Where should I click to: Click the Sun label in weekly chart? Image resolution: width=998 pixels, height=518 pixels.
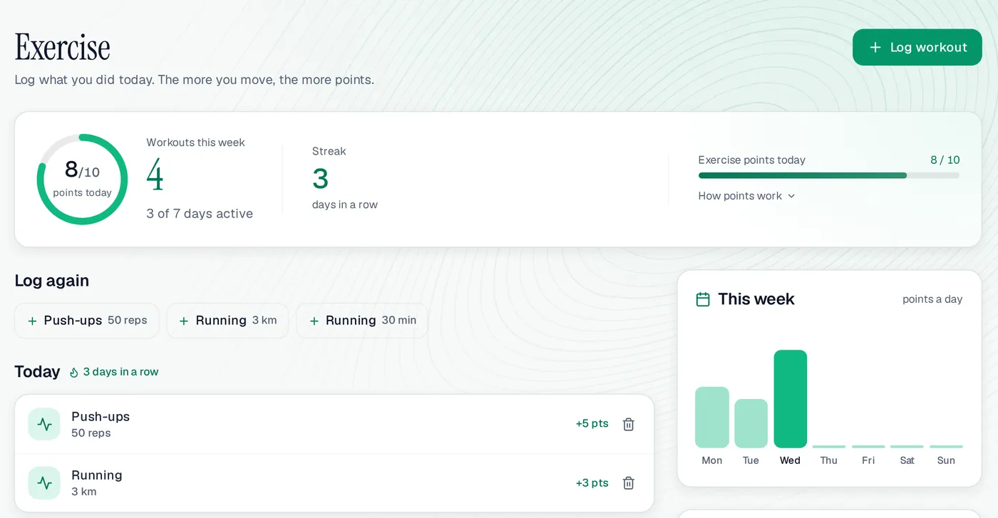(946, 460)
